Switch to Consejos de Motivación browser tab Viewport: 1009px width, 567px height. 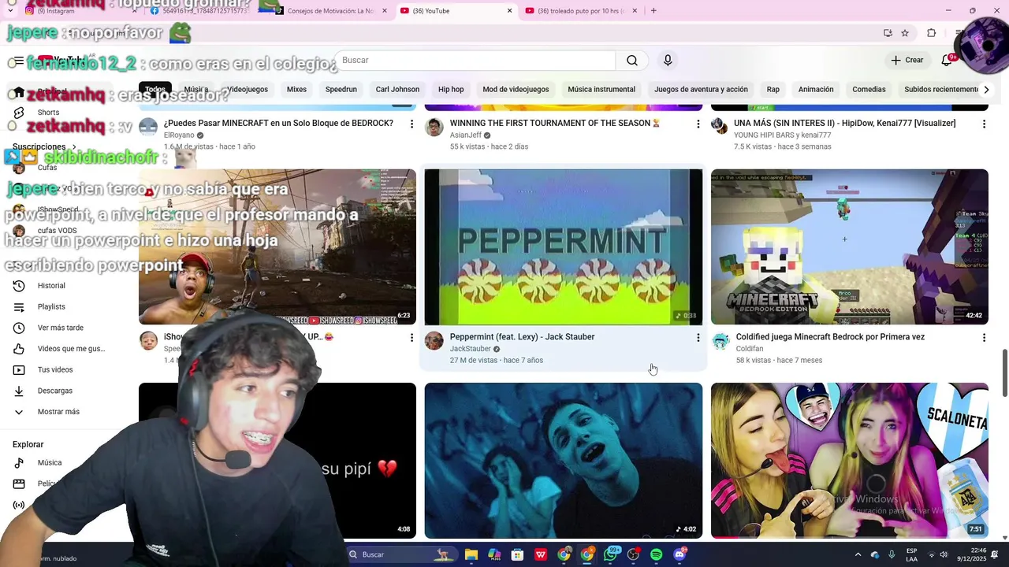tap(331, 11)
